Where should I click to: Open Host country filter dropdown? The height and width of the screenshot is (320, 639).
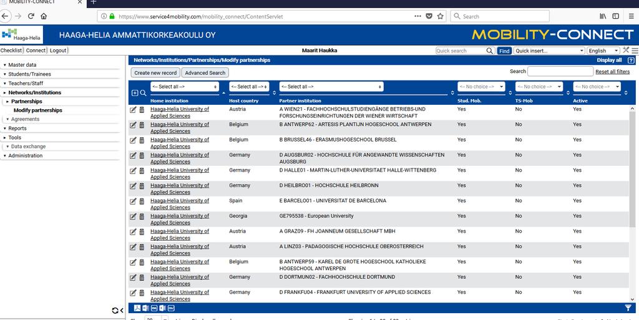pyautogui.click(x=249, y=87)
